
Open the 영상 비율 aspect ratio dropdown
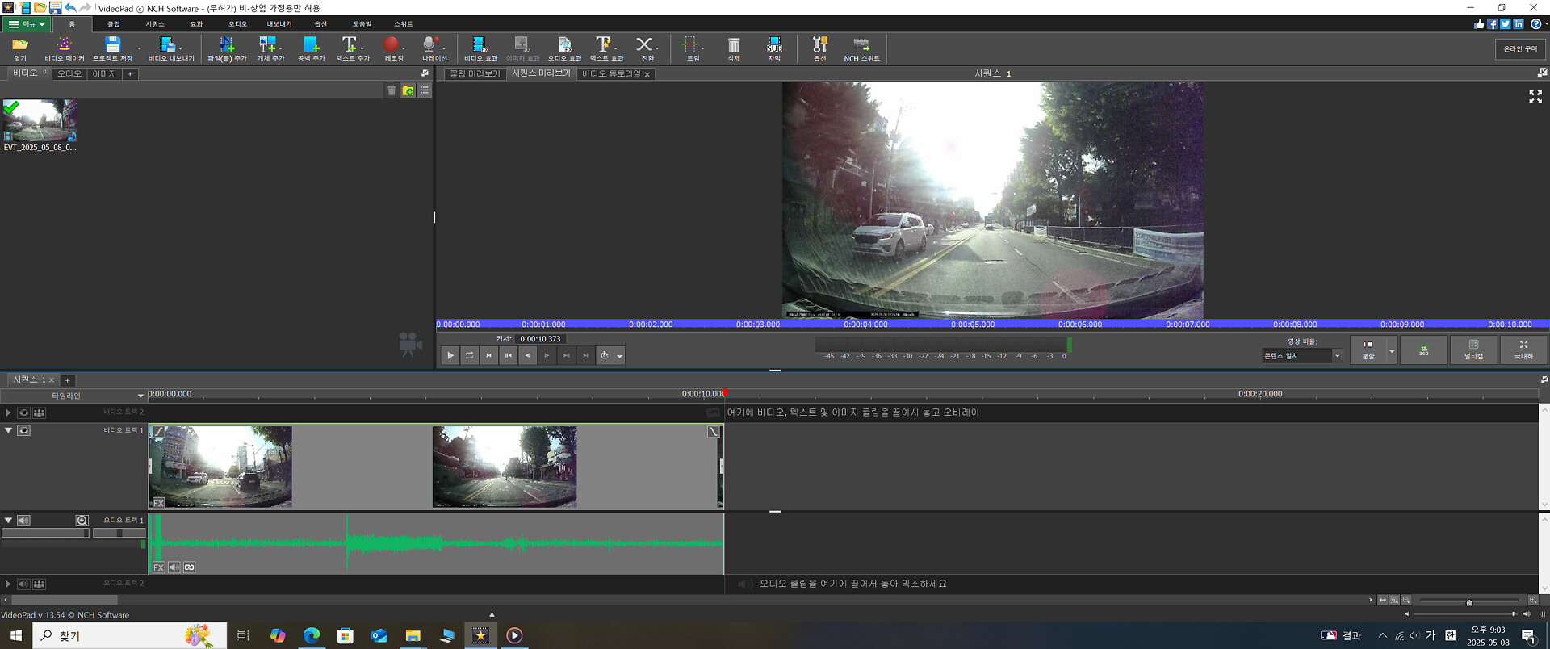tap(1301, 356)
